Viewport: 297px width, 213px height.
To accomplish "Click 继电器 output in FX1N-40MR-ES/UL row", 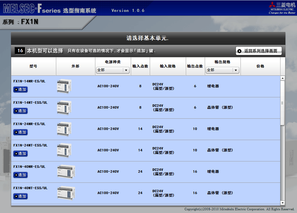I will [x=213, y=172].
